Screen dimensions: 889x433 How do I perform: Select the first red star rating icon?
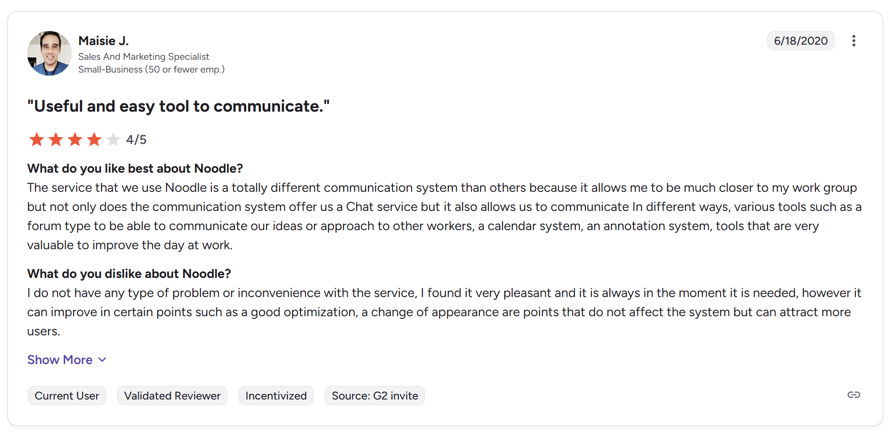(36, 139)
